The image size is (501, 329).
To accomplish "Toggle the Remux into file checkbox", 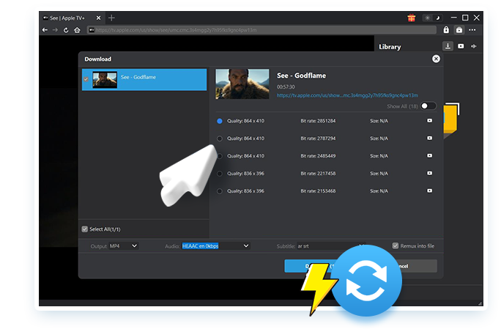I will point(396,246).
